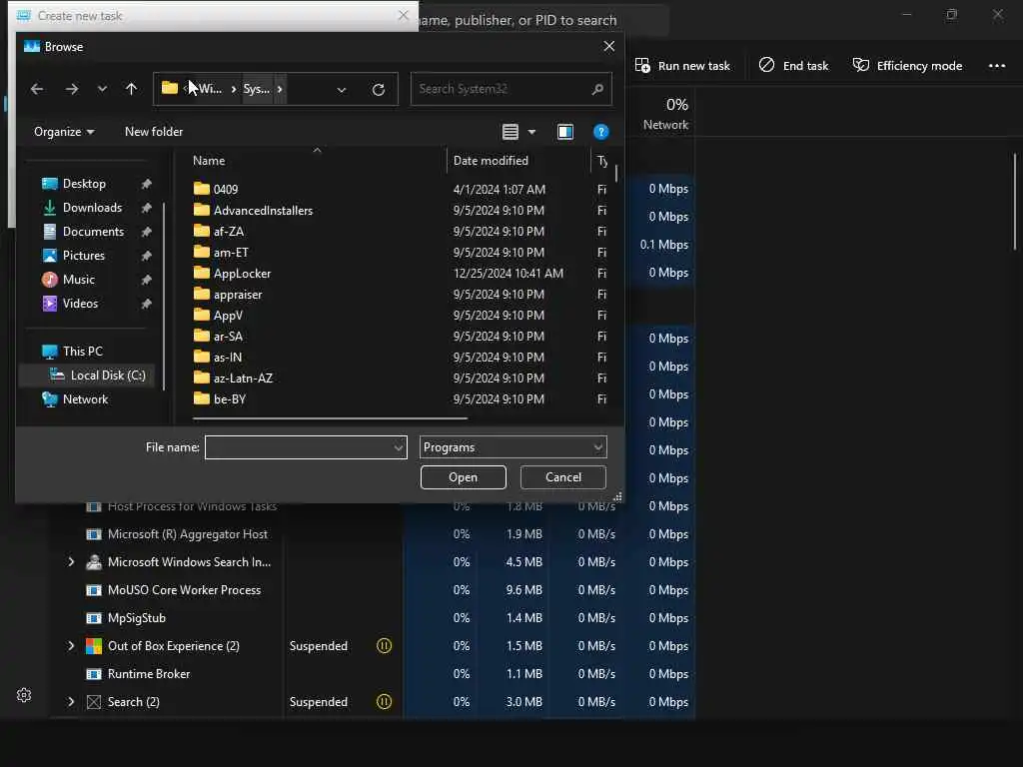1023x767 pixels.
Task: Go forward using the Browse dialog arrow
Action: tap(72, 89)
